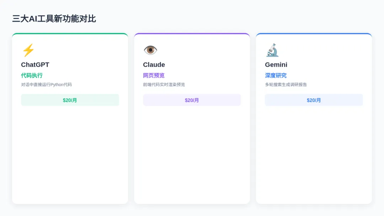Click the blue $20/月 price button
384x216 pixels.
pyautogui.click(x=314, y=100)
